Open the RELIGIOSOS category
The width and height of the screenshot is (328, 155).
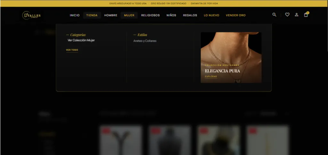[150, 15]
